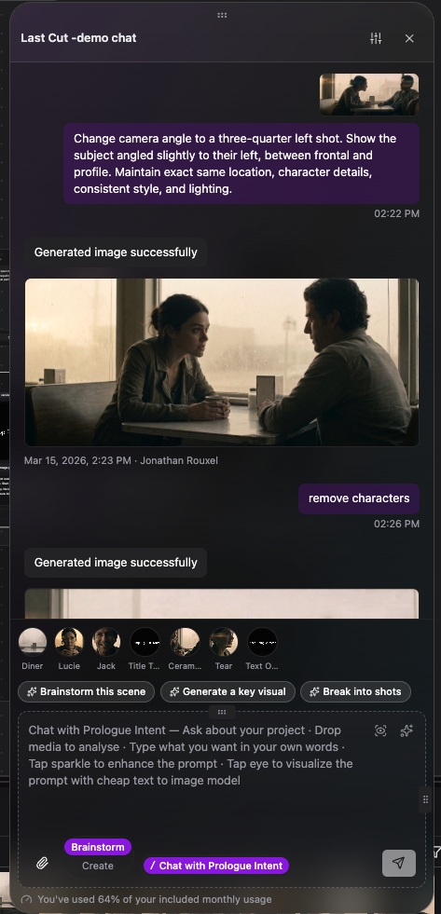Click first 'Generated image successfully' status message
This screenshot has height=914, width=441.
[116, 252]
